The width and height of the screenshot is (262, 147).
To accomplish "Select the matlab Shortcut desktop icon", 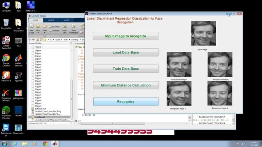I will 18,60.
